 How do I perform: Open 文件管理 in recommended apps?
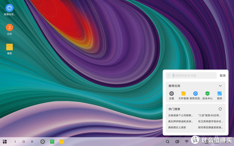click(x=183, y=94)
